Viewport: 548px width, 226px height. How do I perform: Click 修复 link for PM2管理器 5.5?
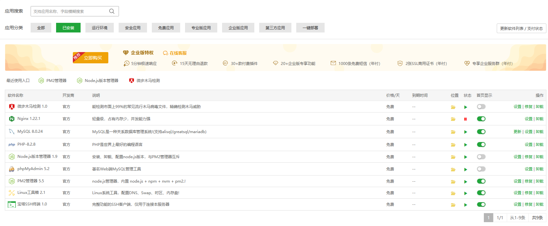click(529, 181)
